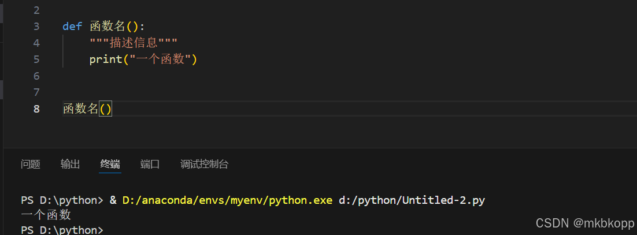
Task: Open the 调试控制台 tab
Action: click(205, 165)
